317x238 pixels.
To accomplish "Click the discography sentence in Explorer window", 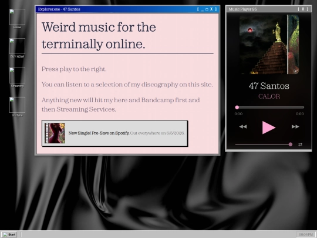I will (127, 85).
